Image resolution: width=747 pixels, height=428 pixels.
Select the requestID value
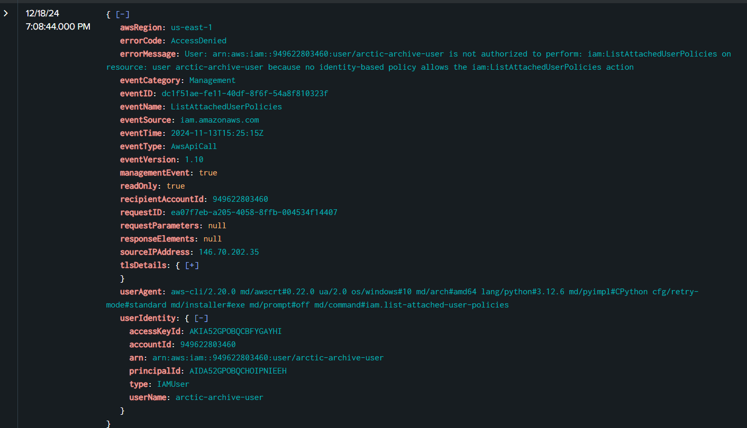(x=253, y=212)
